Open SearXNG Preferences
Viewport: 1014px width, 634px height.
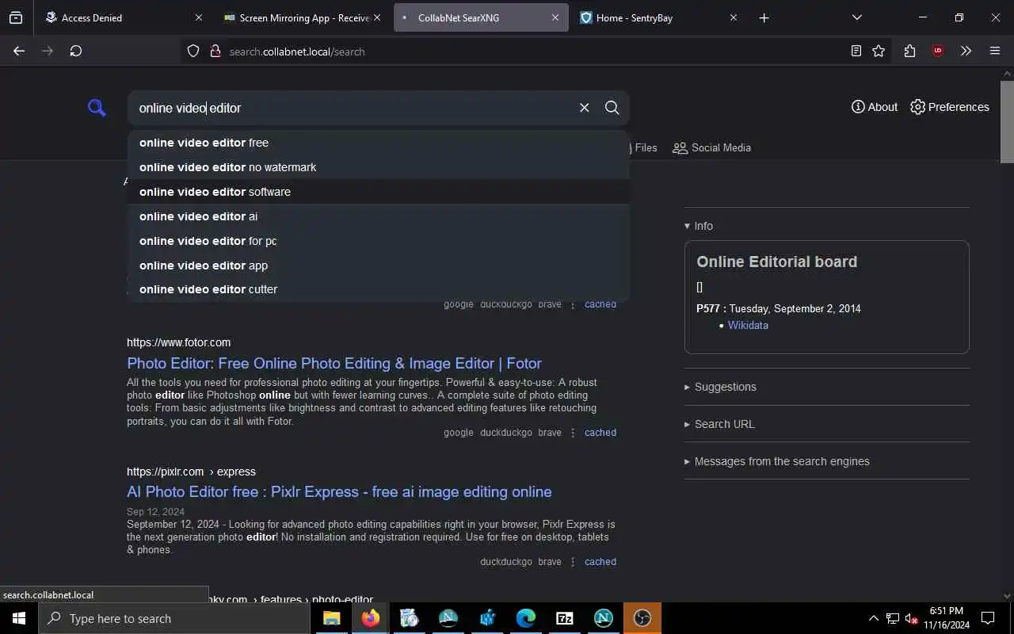click(x=950, y=107)
